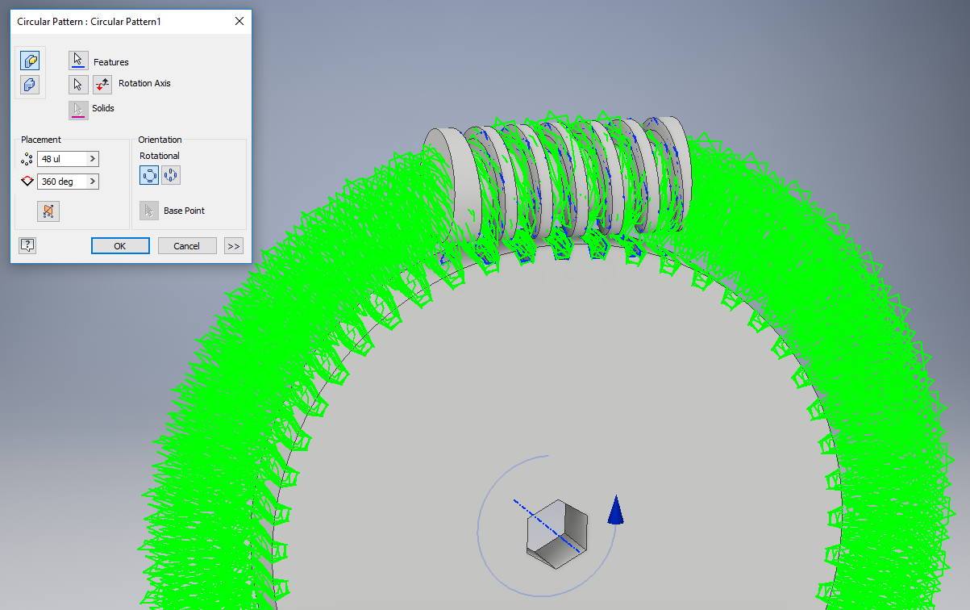The height and width of the screenshot is (610, 970).
Task: Toggle the midplane pattern button
Action: (x=48, y=211)
